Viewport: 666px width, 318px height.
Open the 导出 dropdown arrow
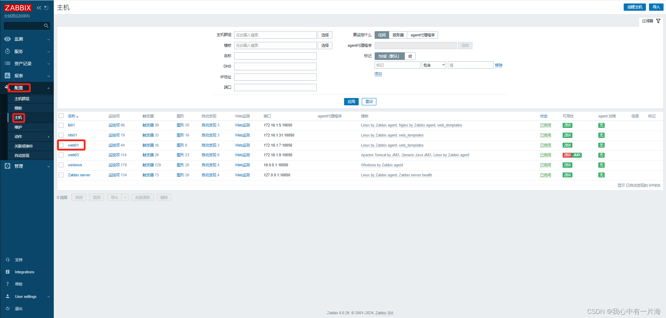click(x=125, y=197)
